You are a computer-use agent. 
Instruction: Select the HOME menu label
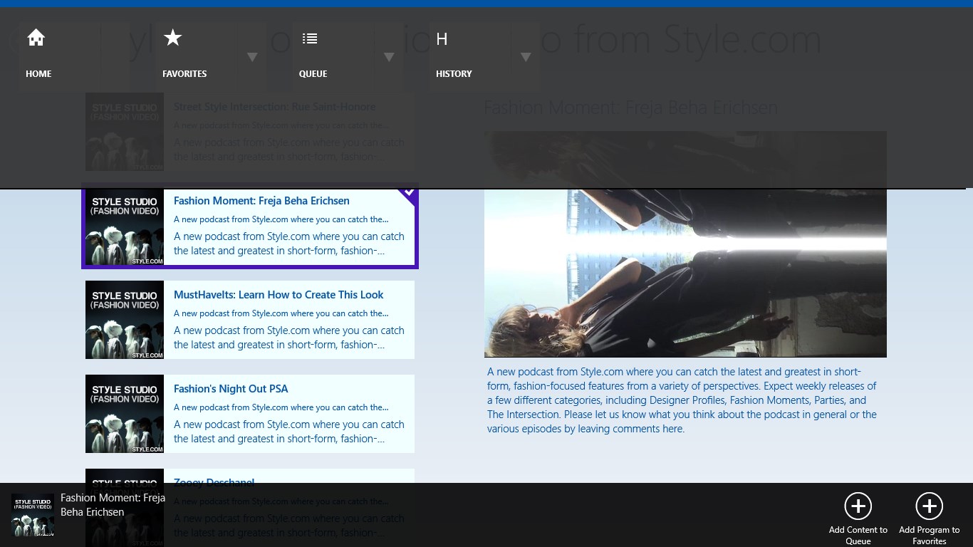(38, 73)
